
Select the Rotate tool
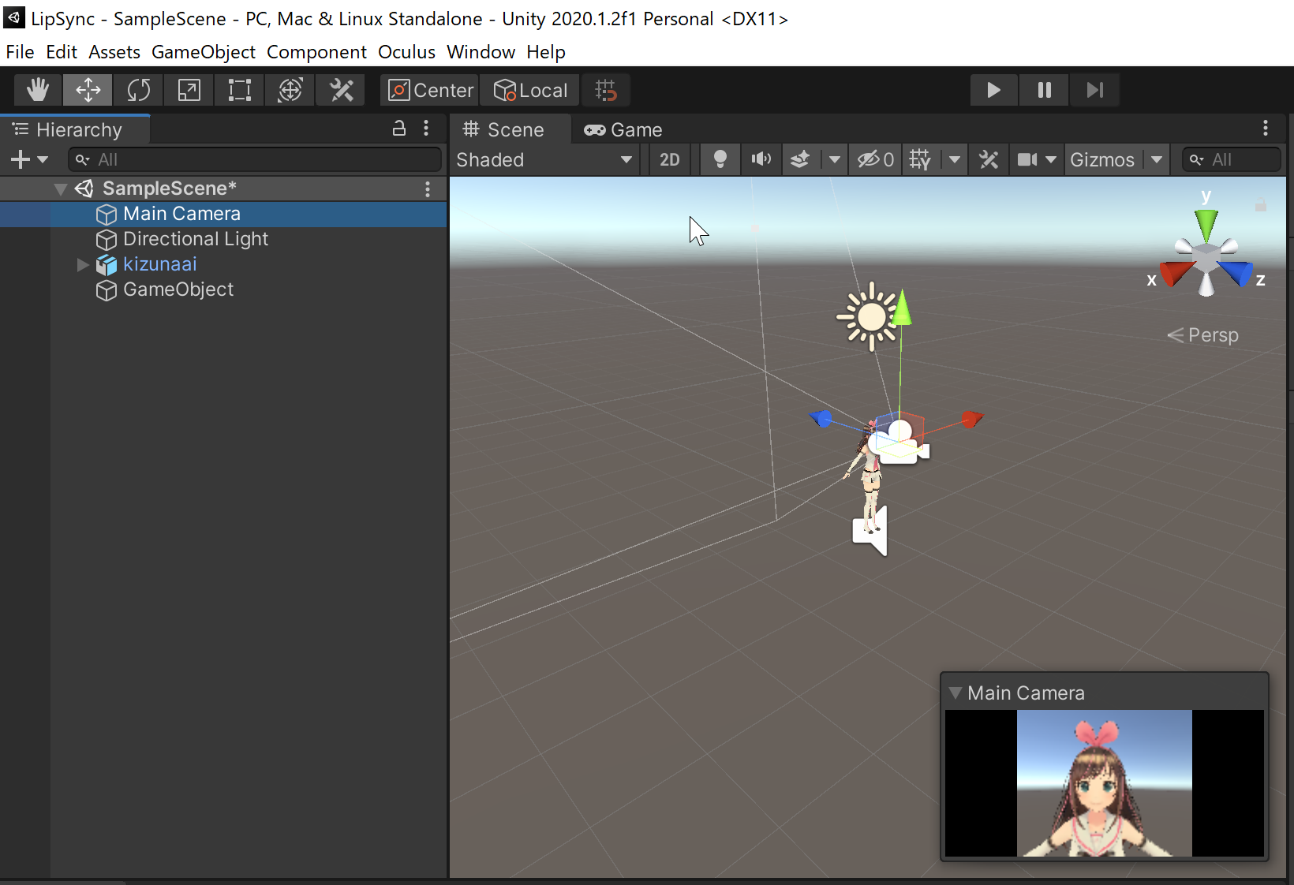click(x=138, y=90)
